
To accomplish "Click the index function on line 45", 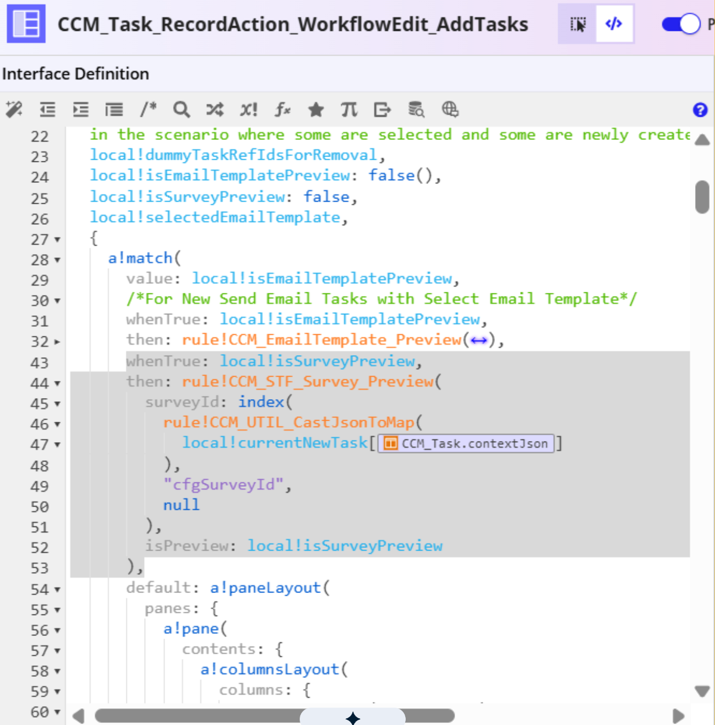I will [261, 402].
